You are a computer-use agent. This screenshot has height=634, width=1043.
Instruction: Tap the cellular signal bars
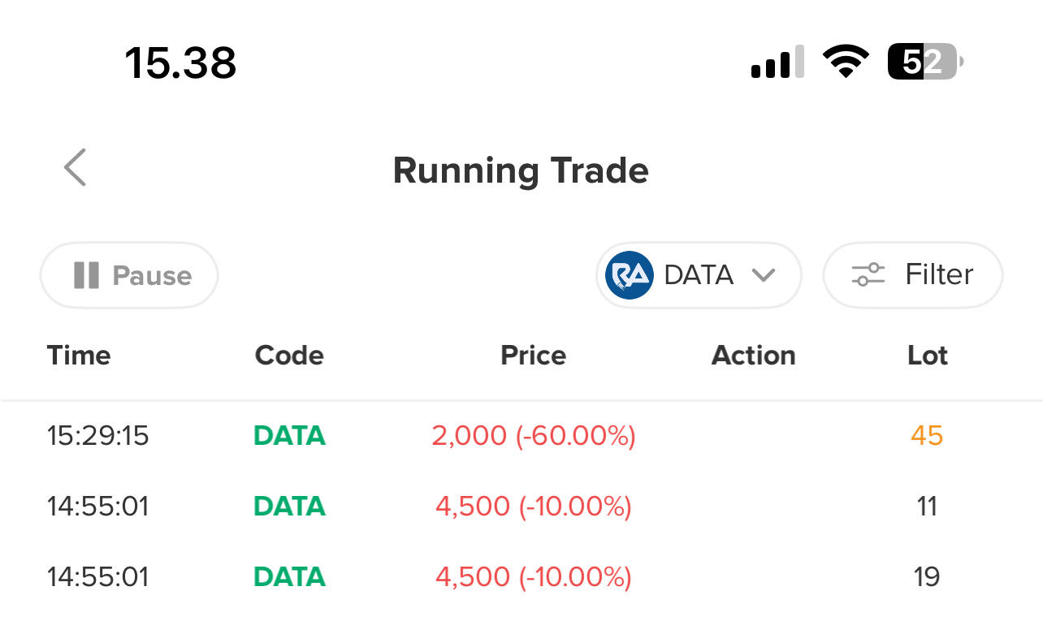pos(777,62)
